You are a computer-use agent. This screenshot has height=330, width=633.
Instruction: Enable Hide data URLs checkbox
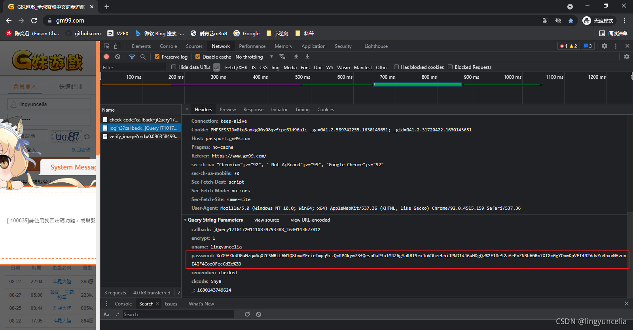(174, 67)
